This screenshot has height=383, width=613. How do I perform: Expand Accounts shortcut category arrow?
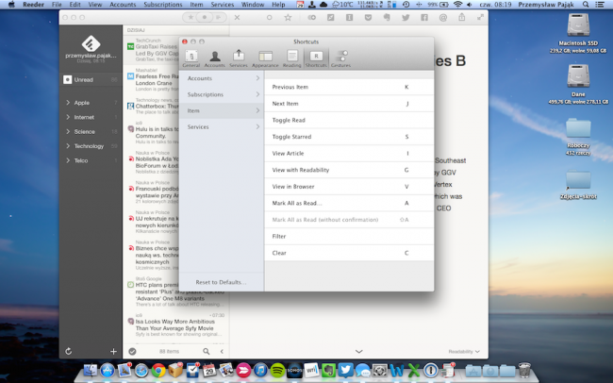[257, 78]
